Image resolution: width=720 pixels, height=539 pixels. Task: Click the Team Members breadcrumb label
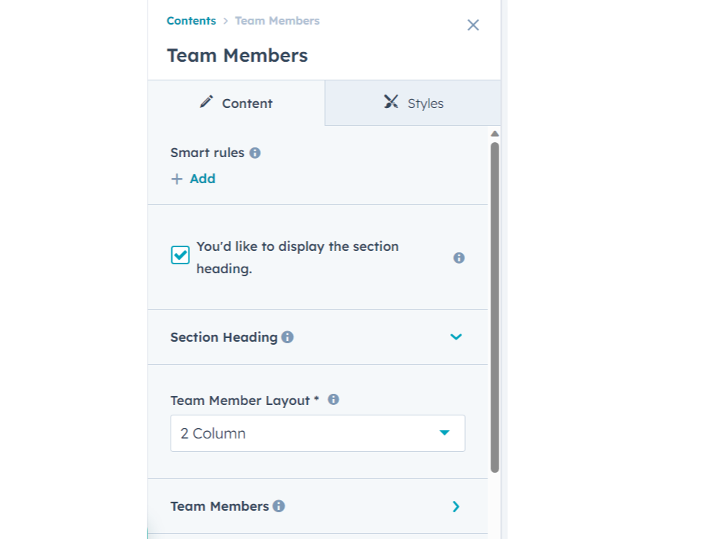tap(277, 21)
